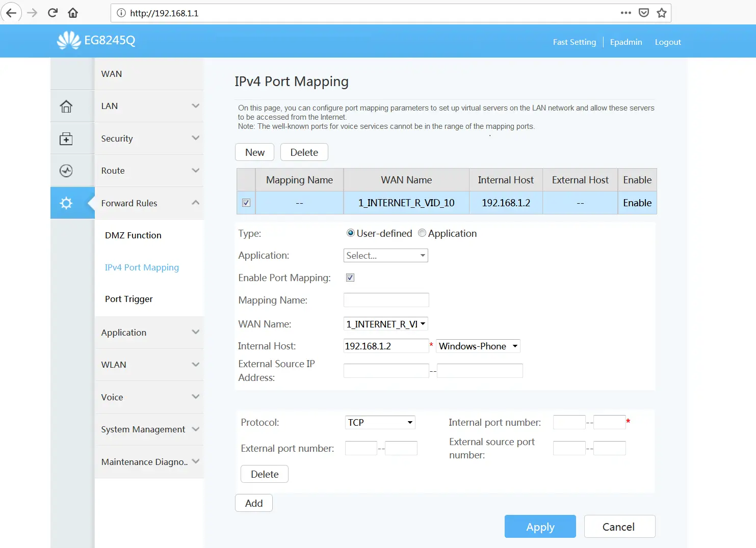
Task: Open IPv4 Port Mapping page
Action: click(142, 267)
